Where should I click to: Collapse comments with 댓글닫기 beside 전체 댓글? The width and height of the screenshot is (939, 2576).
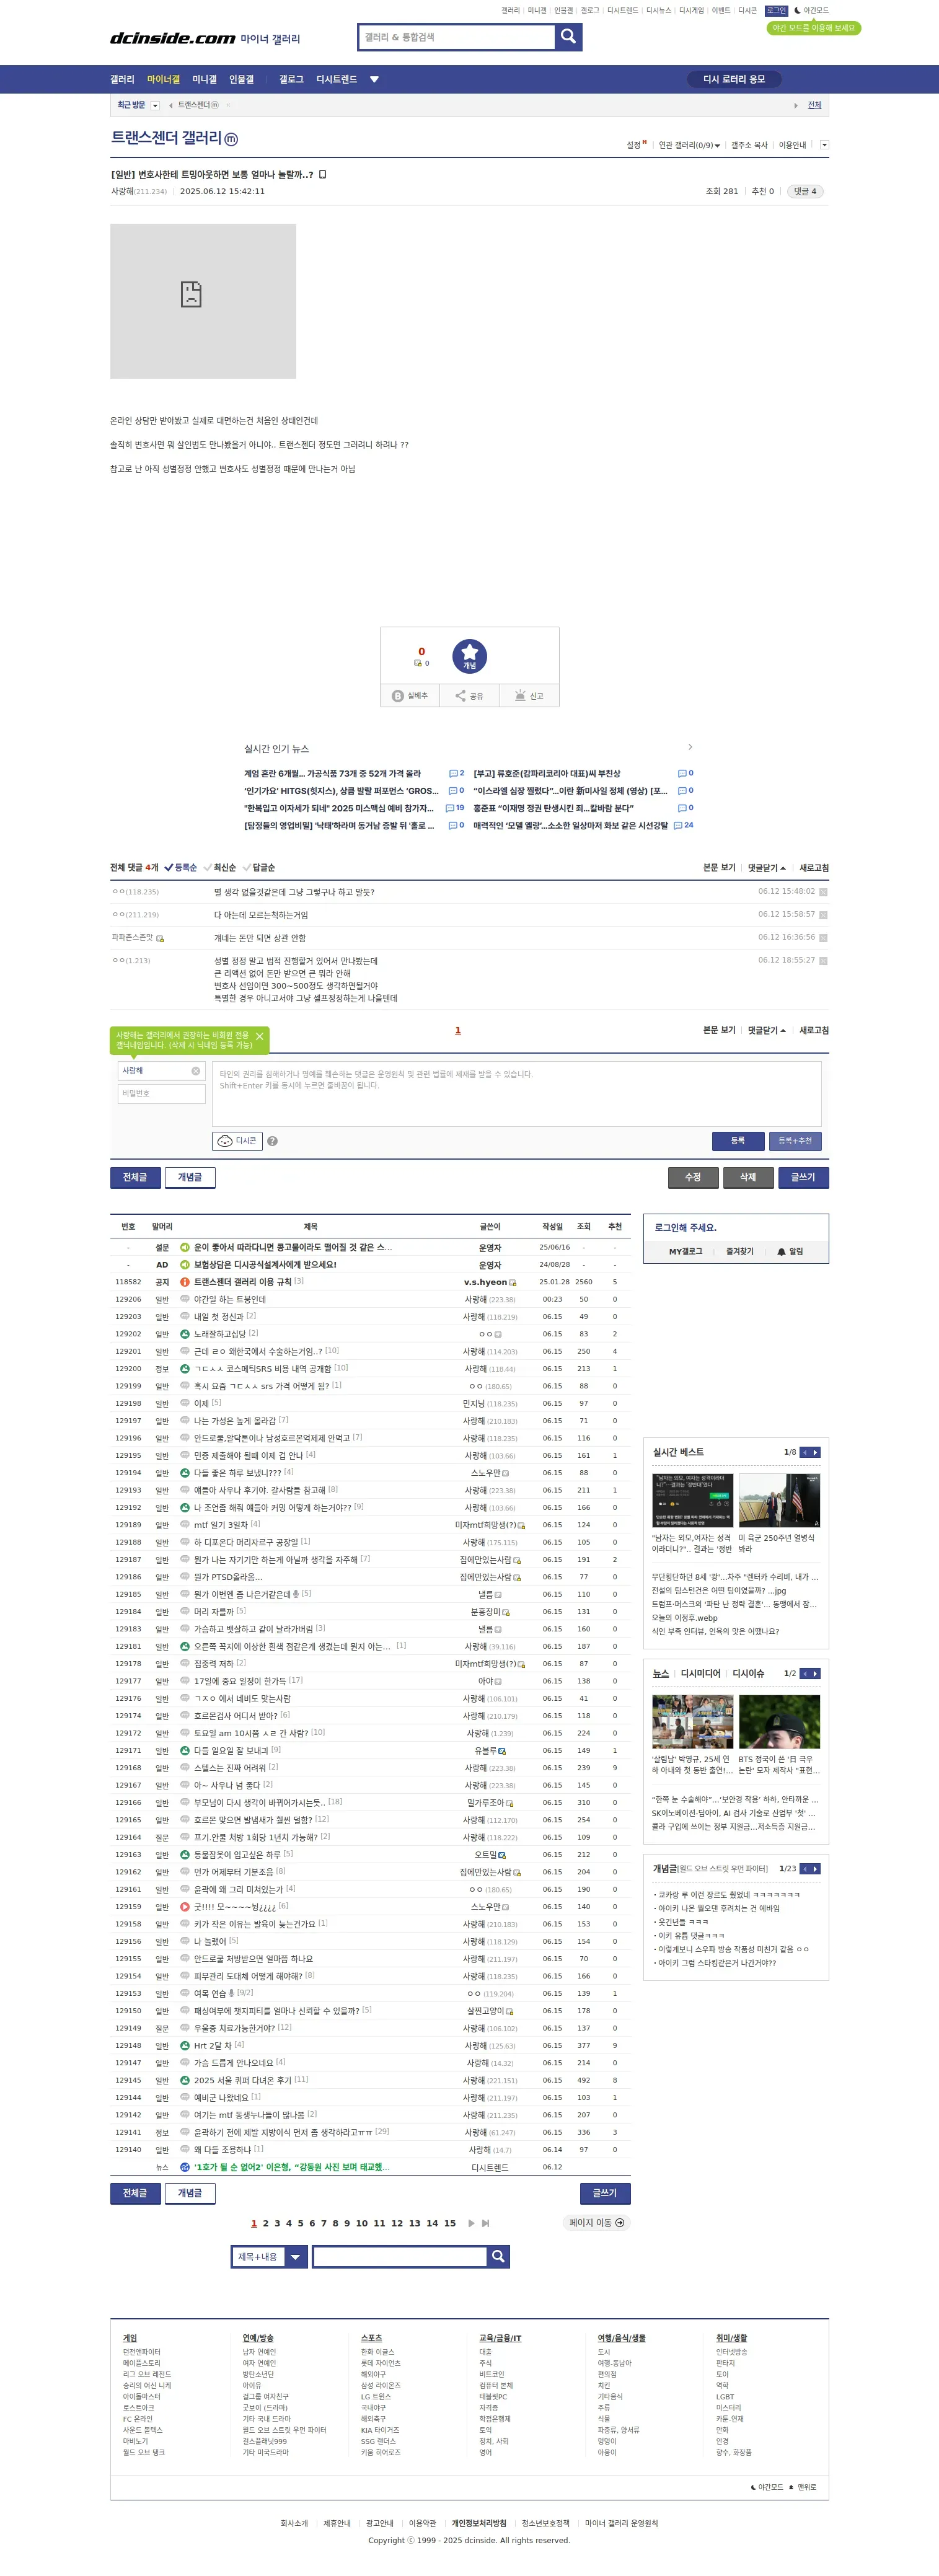767,868
